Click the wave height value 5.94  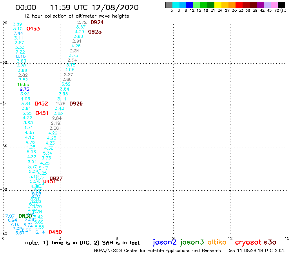click(x=32, y=162)
